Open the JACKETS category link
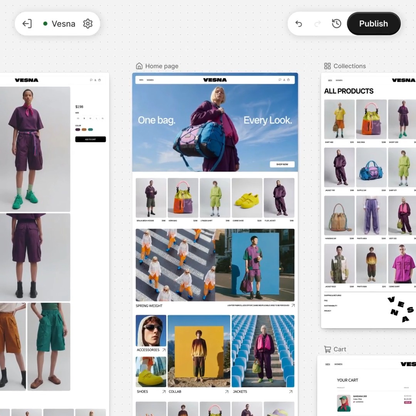Screen dimensions: 416x416 pos(240,392)
